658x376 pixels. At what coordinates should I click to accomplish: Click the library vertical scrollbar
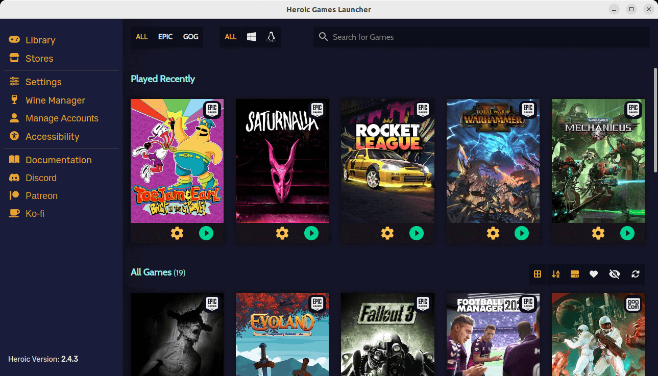click(655, 120)
